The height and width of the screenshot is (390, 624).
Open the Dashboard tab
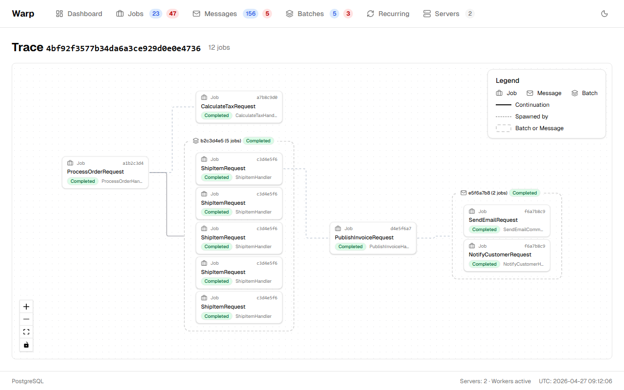click(79, 14)
